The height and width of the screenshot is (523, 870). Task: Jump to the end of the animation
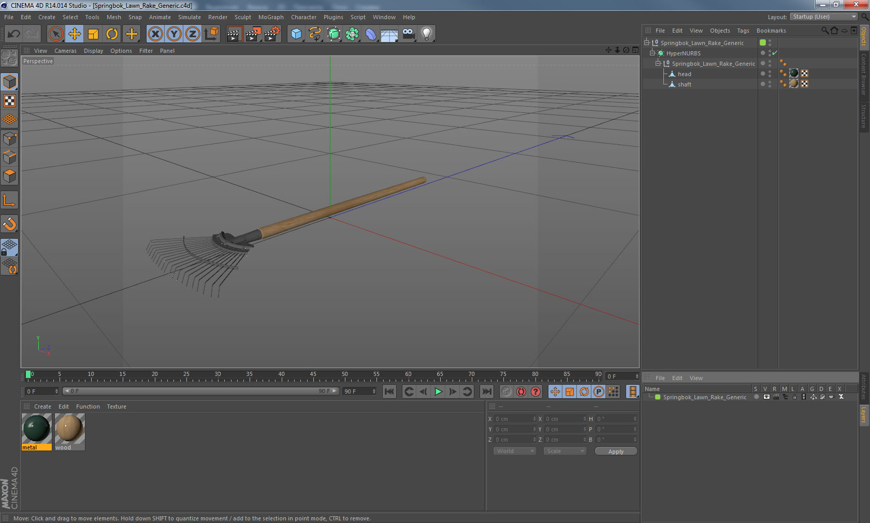point(487,391)
